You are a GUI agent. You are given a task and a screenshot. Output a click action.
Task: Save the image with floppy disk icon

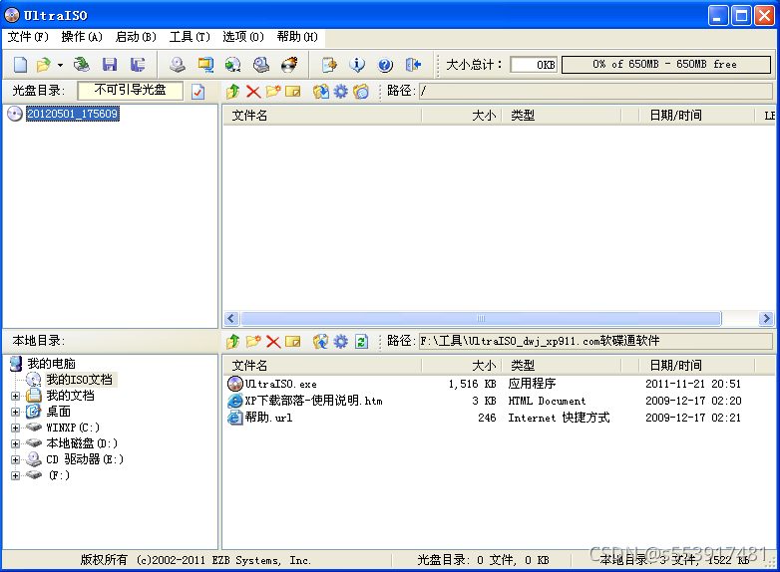[x=110, y=65]
